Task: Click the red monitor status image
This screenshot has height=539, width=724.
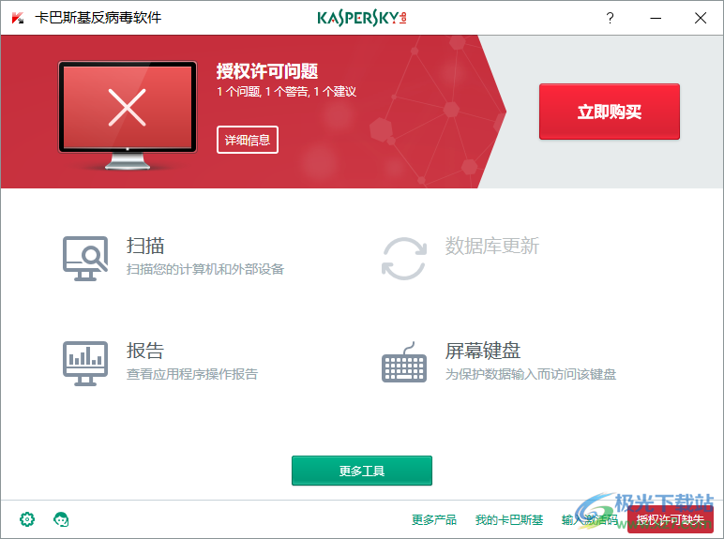Action: [128, 115]
